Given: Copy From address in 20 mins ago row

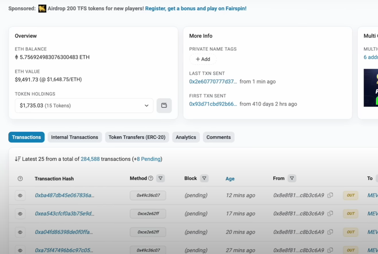Looking at the screenshot, I should click(330, 232).
